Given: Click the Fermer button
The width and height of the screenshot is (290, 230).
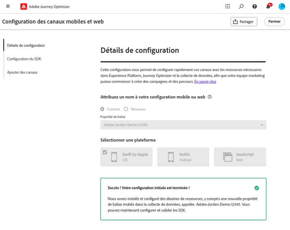Looking at the screenshot, I should pos(275,22).
